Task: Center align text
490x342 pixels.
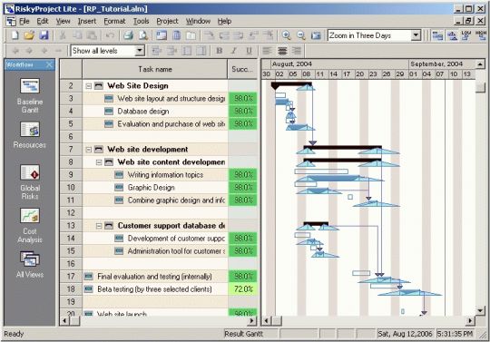Action: point(282,51)
